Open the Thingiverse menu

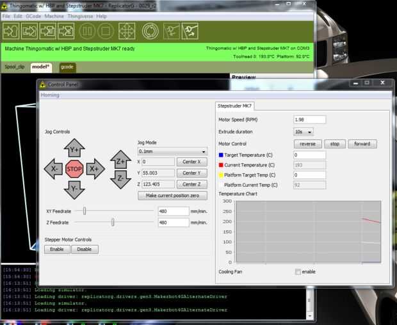[80, 16]
